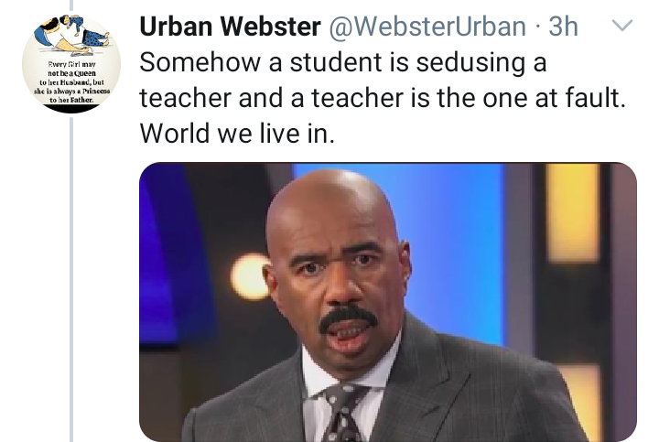Screen dimensions: 659x442
Task: Click the 'World we live in.' text line
Action: pos(237,134)
